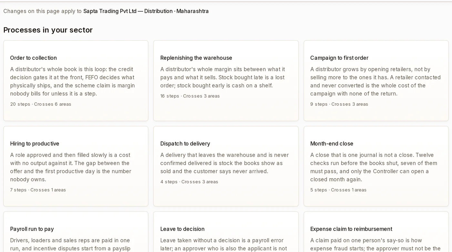The height and width of the screenshot is (252, 452).
Task: Click the "5 steps · Crosses 1 areas" text
Action: [338, 190]
